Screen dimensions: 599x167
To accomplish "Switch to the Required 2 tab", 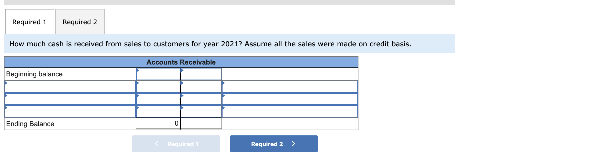I will pyautogui.click(x=80, y=22).
